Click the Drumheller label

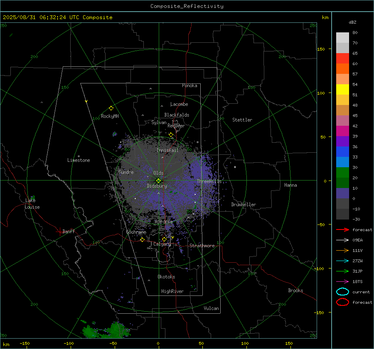[244, 205]
